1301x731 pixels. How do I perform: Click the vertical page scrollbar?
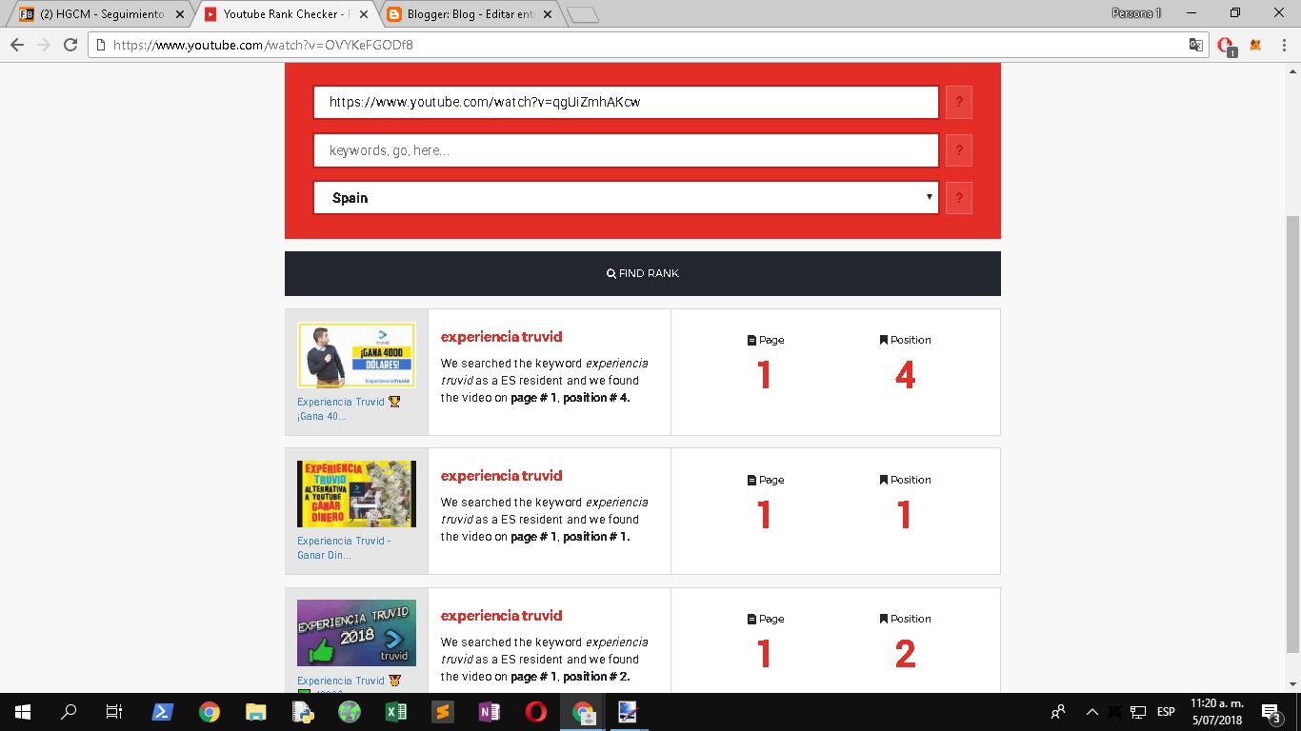(1292, 433)
